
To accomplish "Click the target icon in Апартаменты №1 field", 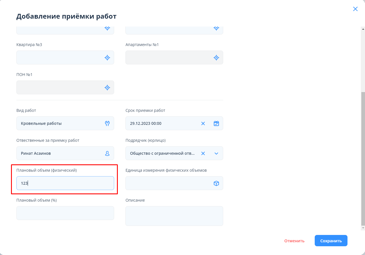I will click(x=216, y=58).
